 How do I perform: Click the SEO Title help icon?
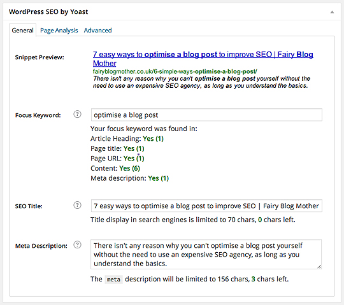[x=77, y=205]
